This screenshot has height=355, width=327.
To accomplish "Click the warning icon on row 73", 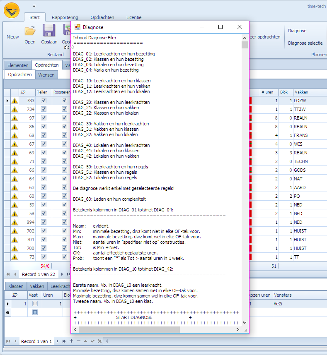I will [x=15, y=257].
